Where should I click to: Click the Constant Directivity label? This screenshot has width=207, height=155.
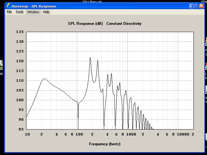coord(124,24)
